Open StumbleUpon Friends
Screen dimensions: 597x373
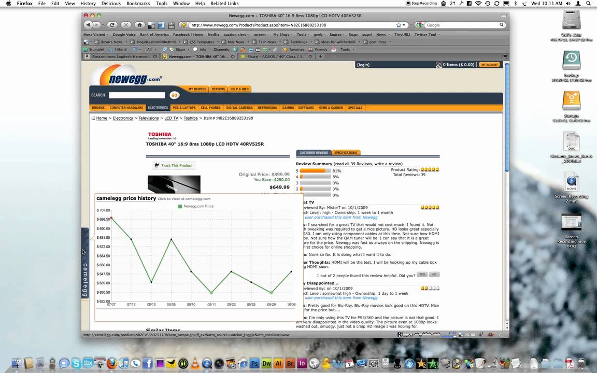tap(318, 50)
